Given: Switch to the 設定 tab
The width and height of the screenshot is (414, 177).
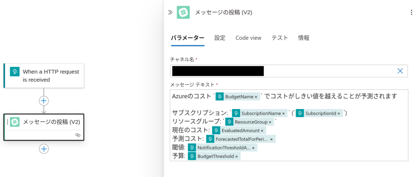Looking at the screenshot, I should (220, 38).
